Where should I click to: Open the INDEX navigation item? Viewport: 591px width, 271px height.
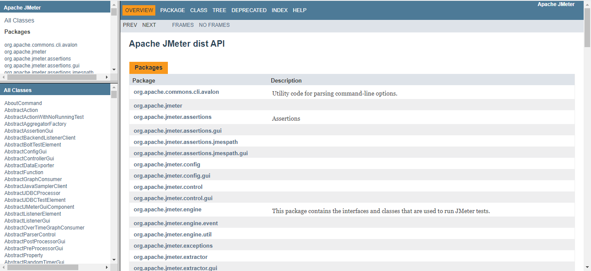pos(279,10)
